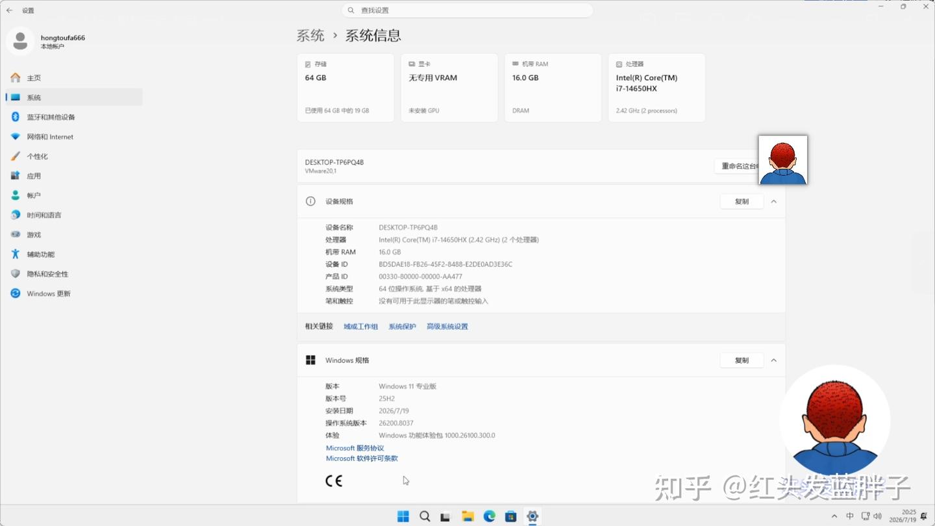Image resolution: width=935 pixels, height=526 pixels.
Task: Click the 设备名称 value DESKTOP-TP6PQ4B
Action: 408,228
